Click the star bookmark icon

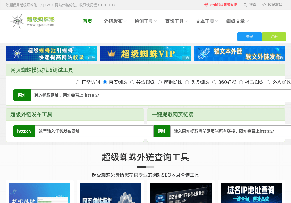click(x=264, y=5)
